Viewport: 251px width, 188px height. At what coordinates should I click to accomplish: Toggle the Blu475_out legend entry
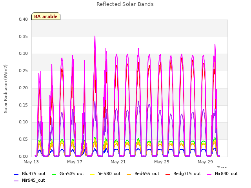tap(30, 174)
